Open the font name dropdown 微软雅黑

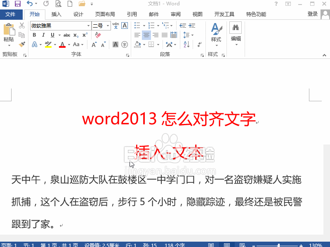pyautogui.click(x=88, y=26)
